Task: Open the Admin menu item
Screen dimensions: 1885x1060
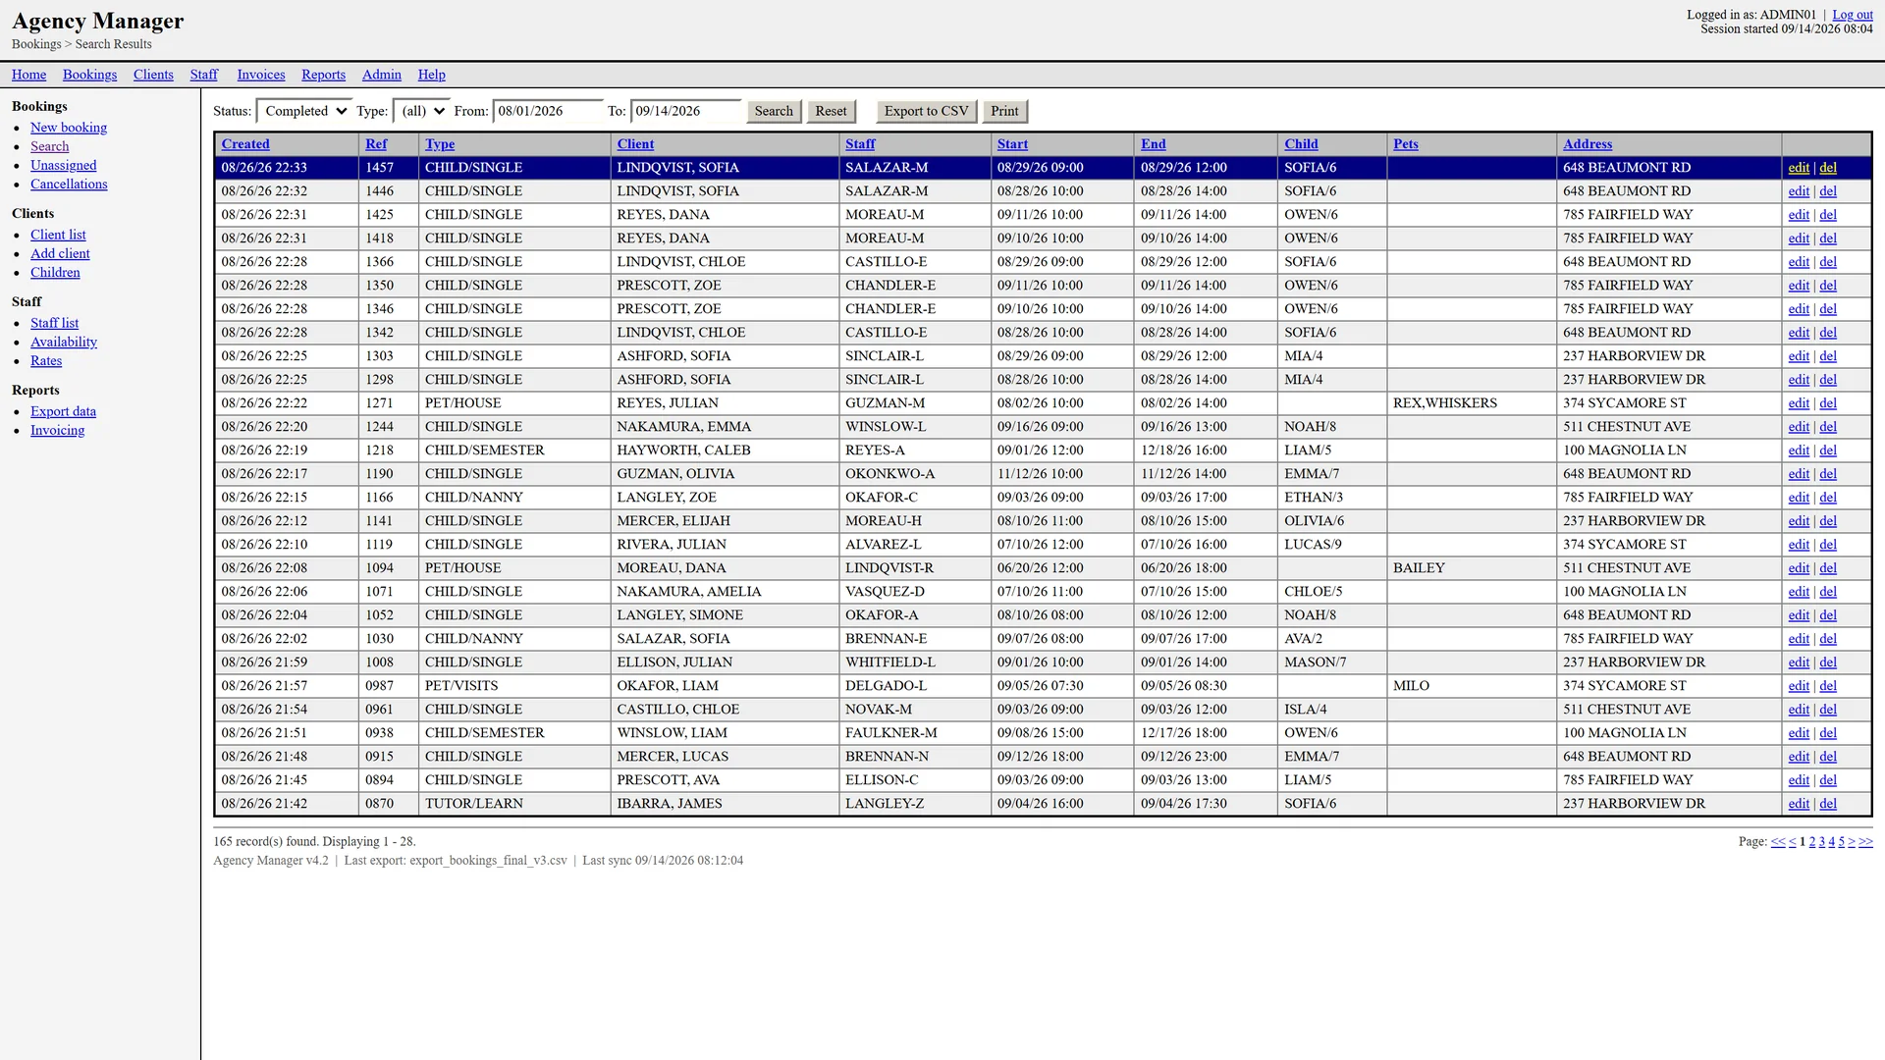Action: tap(381, 75)
